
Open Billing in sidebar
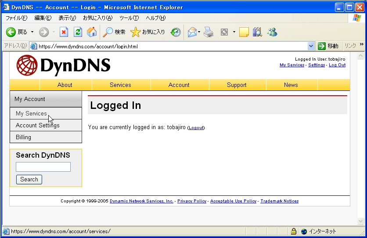coord(46,137)
